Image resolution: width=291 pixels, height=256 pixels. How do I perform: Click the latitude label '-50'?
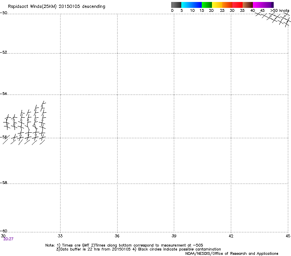[x=4, y=13]
